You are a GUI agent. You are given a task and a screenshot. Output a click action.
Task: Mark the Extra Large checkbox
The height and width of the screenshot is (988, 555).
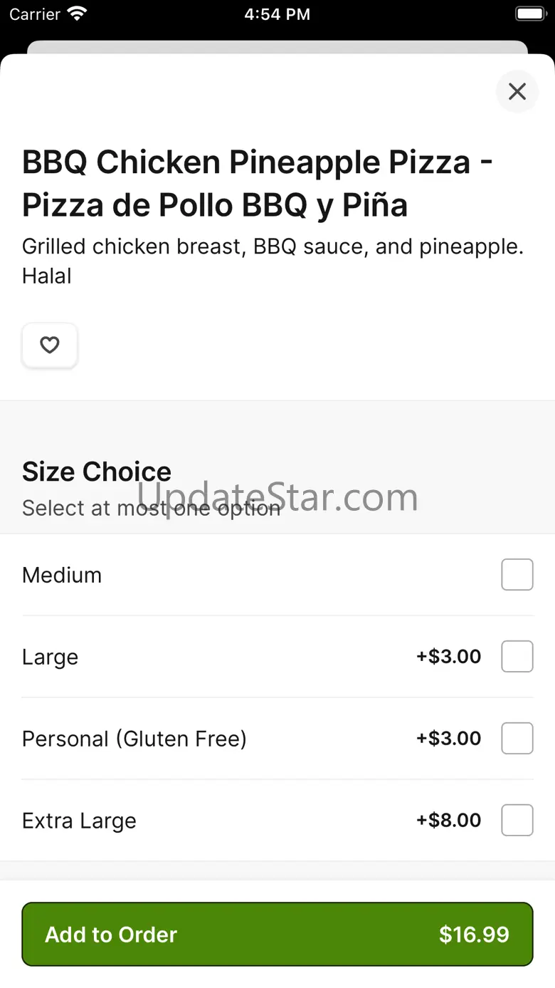(x=517, y=821)
